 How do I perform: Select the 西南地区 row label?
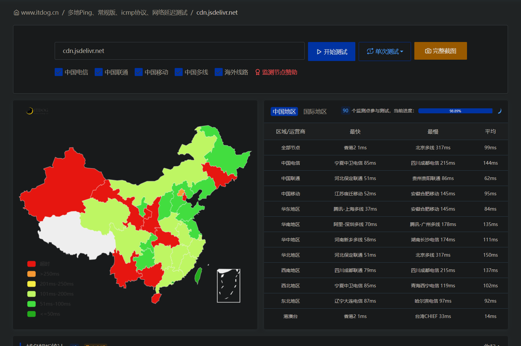(x=291, y=270)
